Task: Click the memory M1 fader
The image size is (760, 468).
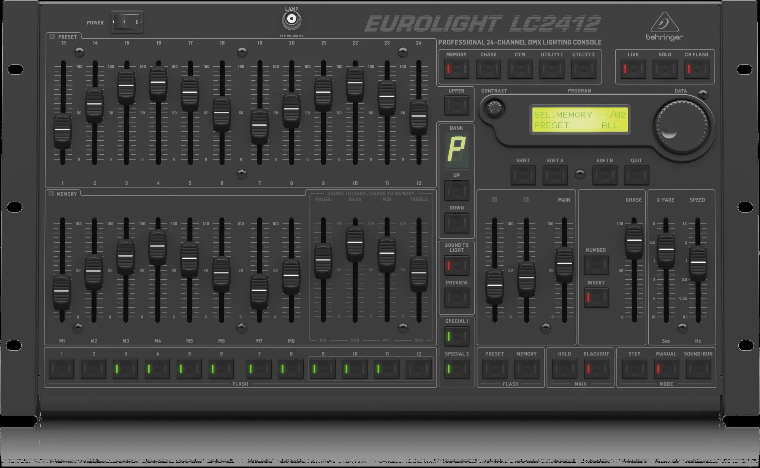Action: point(62,292)
